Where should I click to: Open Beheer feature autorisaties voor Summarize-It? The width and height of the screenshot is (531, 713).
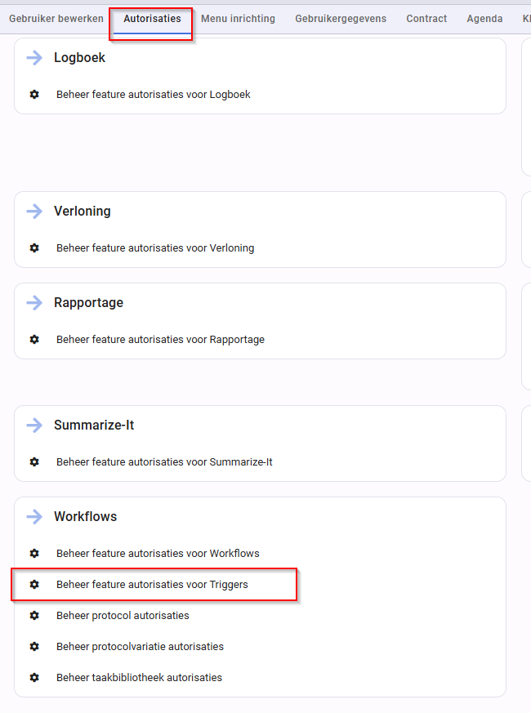click(x=164, y=461)
